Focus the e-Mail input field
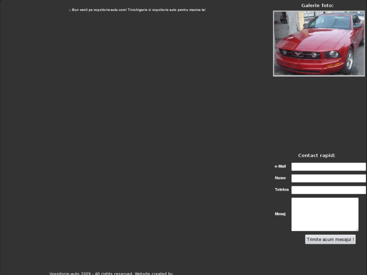This screenshot has width=367, height=275. coord(329,167)
